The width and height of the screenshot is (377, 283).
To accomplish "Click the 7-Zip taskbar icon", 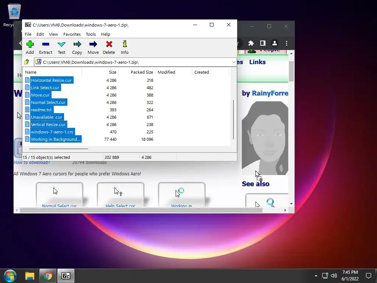I will [66, 276].
